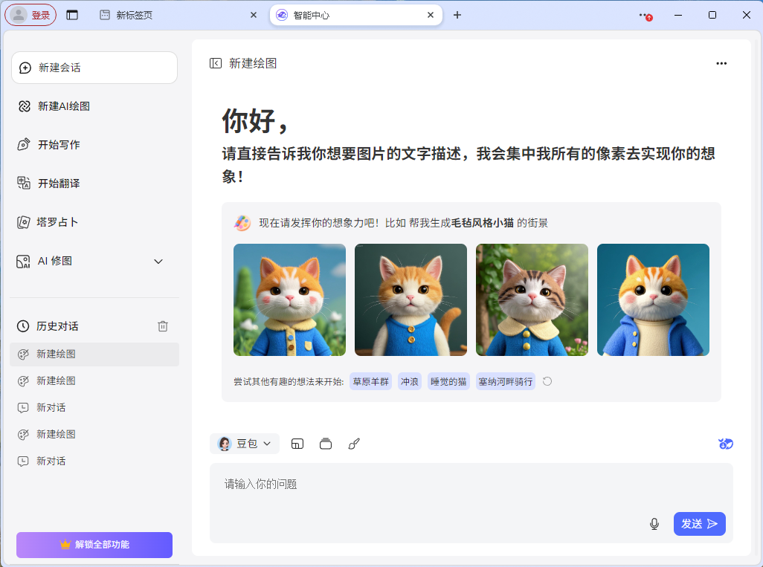Click the stacked layers icon above input

pyautogui.click(x=326, y=444)
